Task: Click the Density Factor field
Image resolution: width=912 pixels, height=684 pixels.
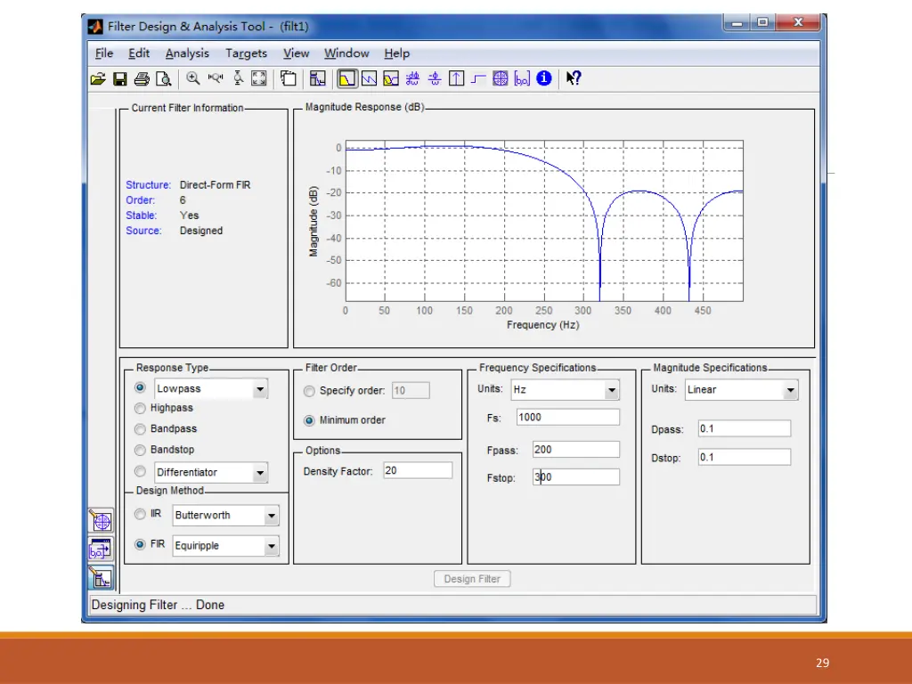Action: pos(418,470)
